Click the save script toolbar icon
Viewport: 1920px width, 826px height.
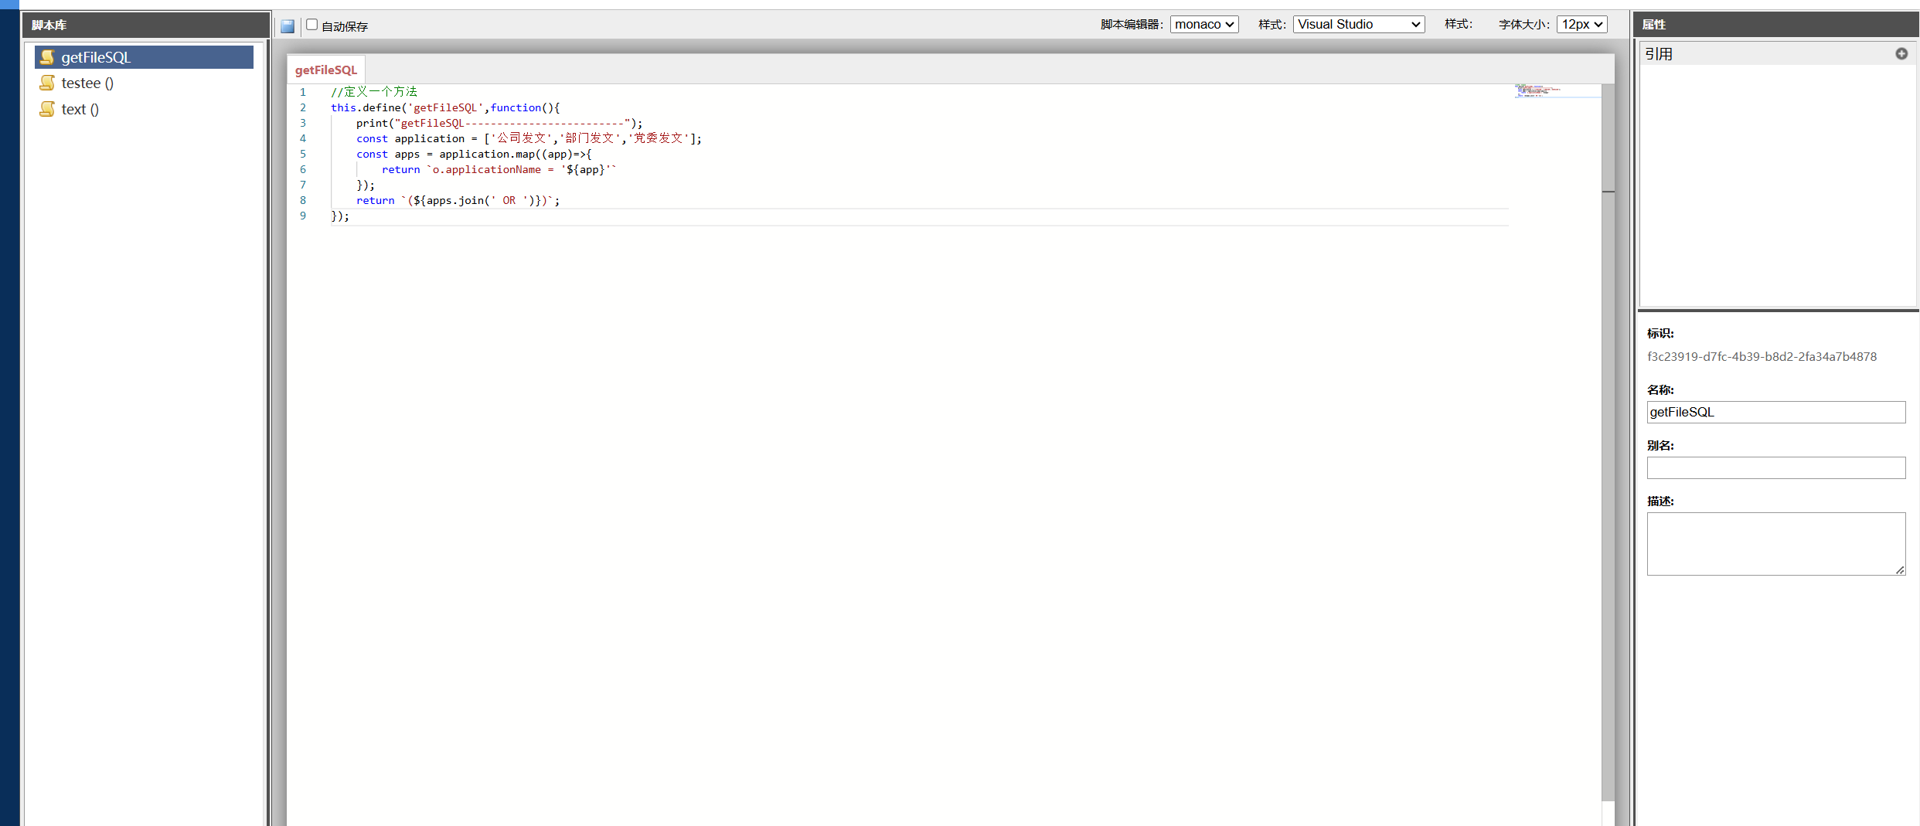point(288,26)
